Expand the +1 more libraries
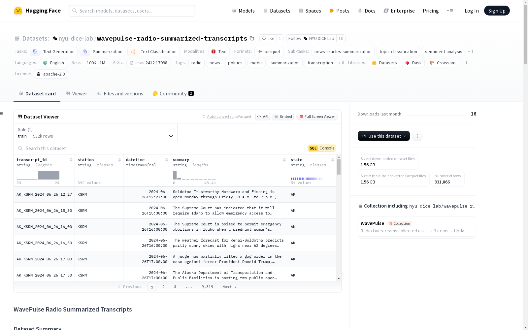528x330 pixels. 465,63
